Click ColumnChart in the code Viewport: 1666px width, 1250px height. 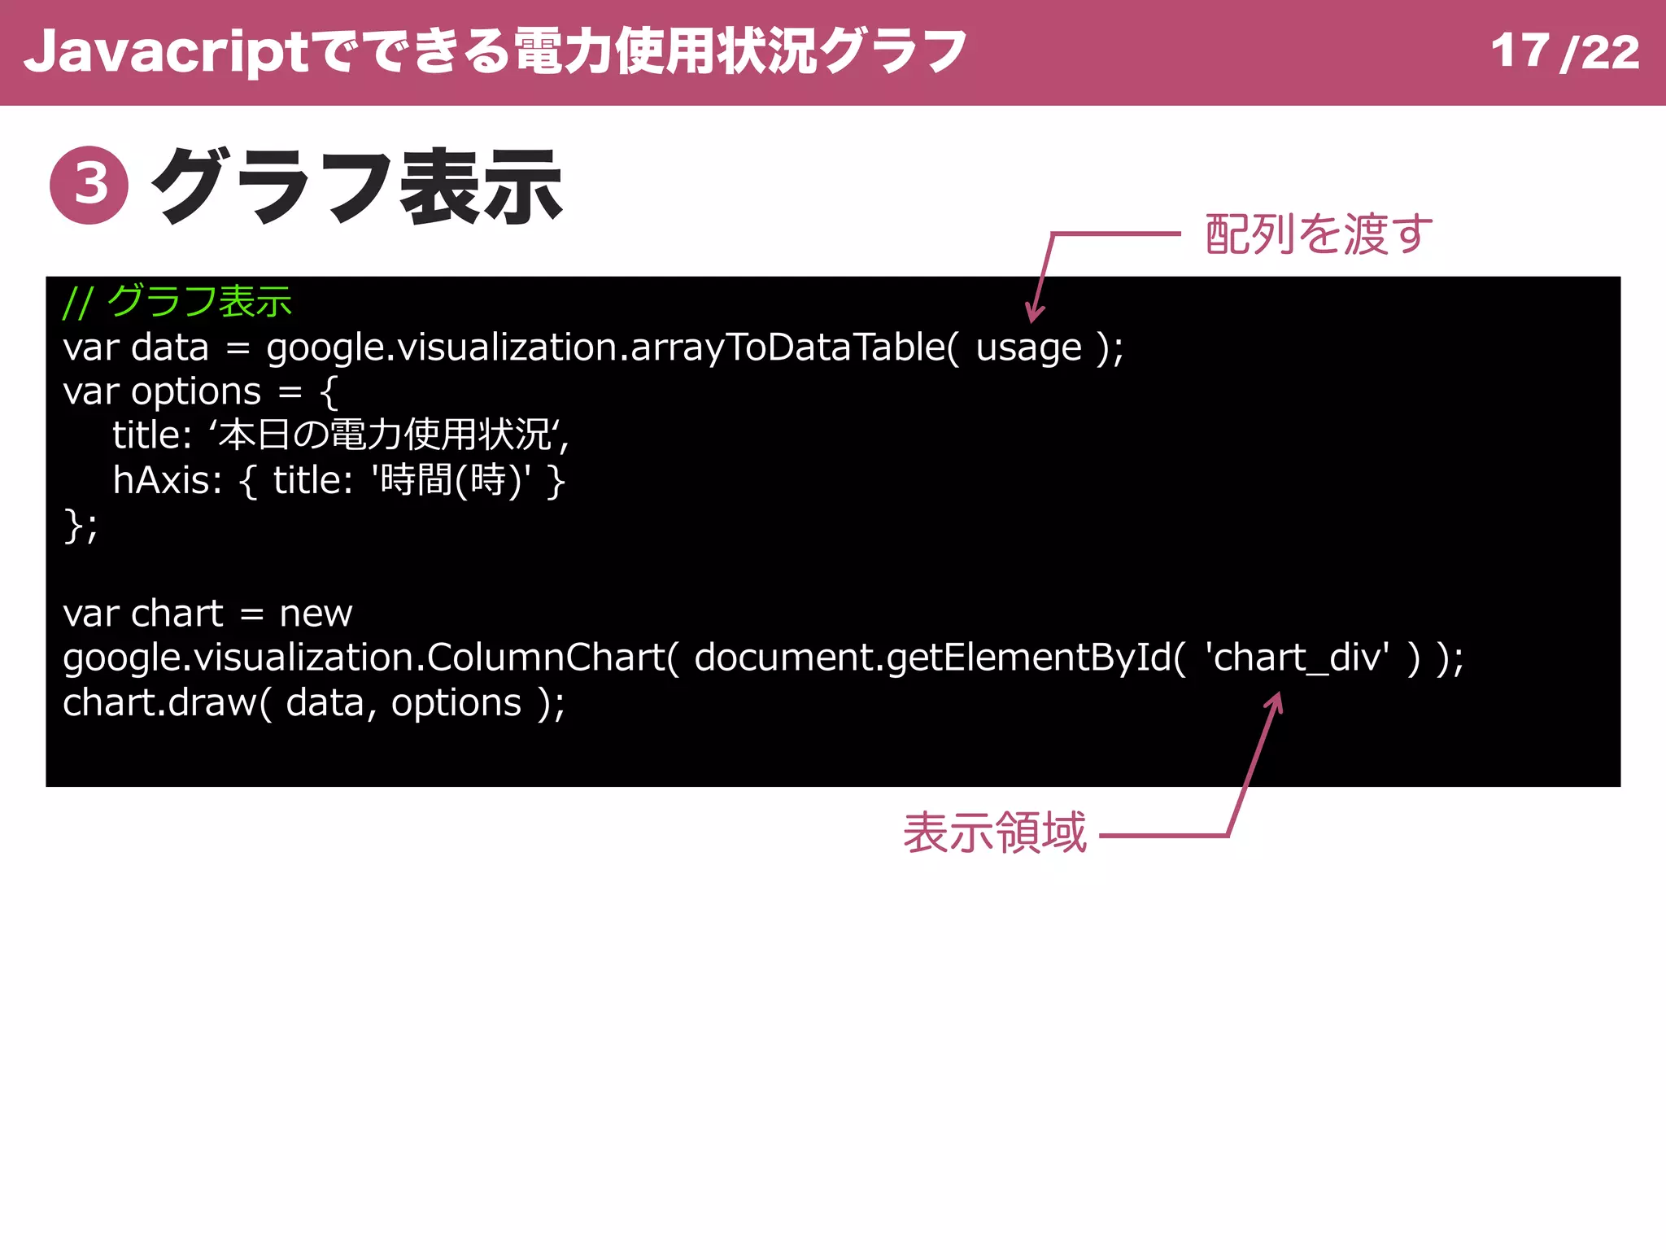[547, 658]
